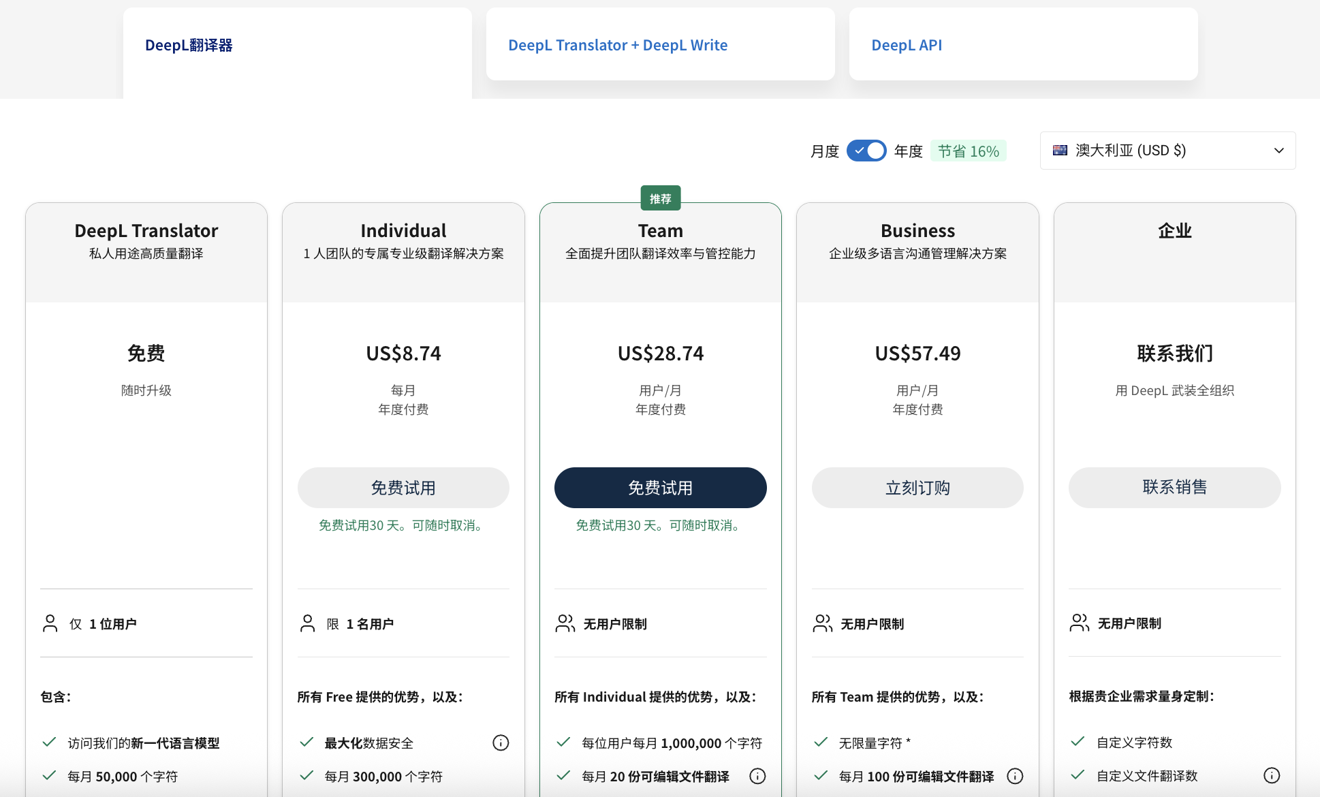Select 年度 billing label
Screen dimensions: 1320x797
click(908, 151)
